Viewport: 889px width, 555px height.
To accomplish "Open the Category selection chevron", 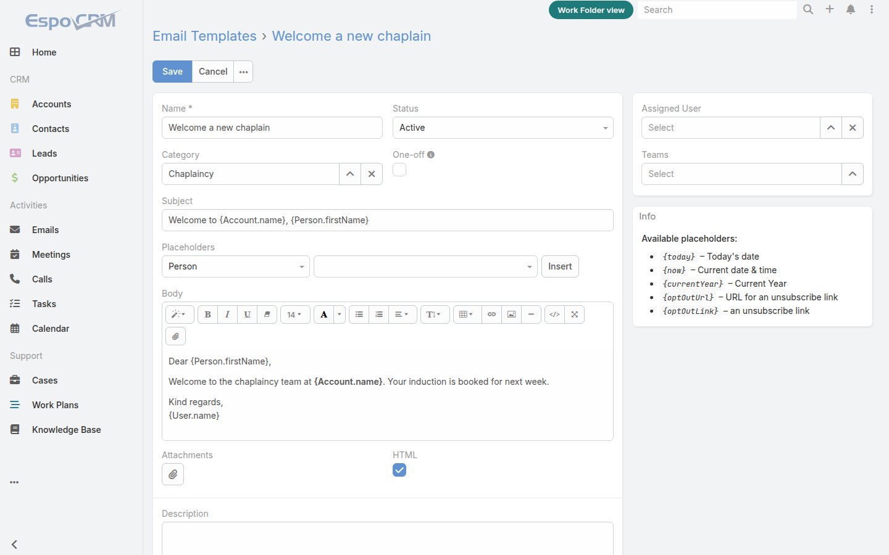I will [350, 174].
